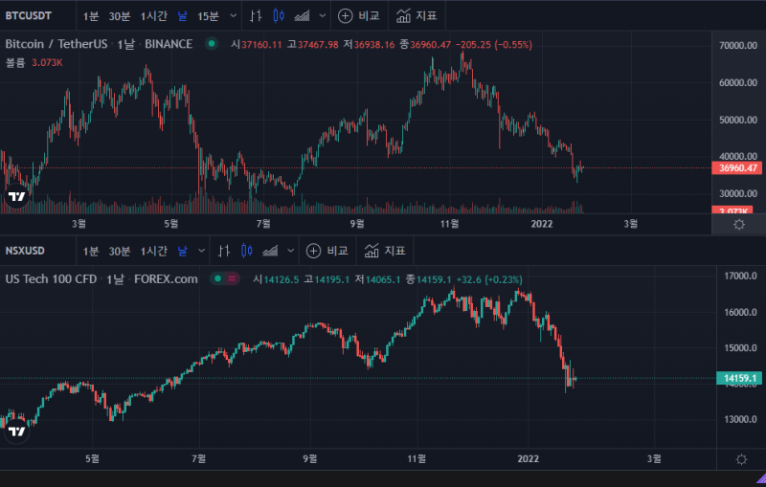Choose candlestick style on NSXUSD chart
Image resolution: width=766 pixels, height=487 pixels.
tap(247, 251)
